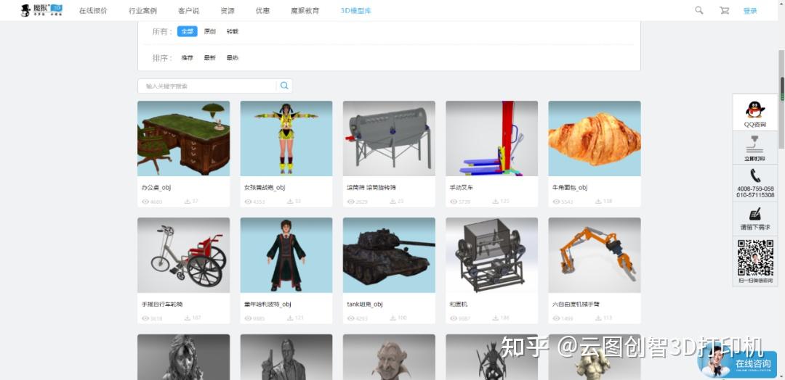The width and height of the screenshot is (785, 380).
Task: Click the 魔猴 logo at top left
Action: pyautogui.click(x=41, y=10)
